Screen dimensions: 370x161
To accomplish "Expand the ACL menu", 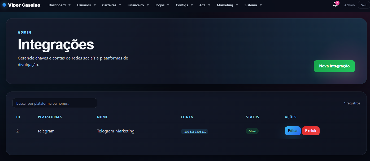I will coord(205,5).
